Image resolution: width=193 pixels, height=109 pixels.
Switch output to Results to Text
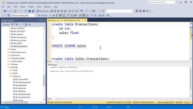[80, 15]
